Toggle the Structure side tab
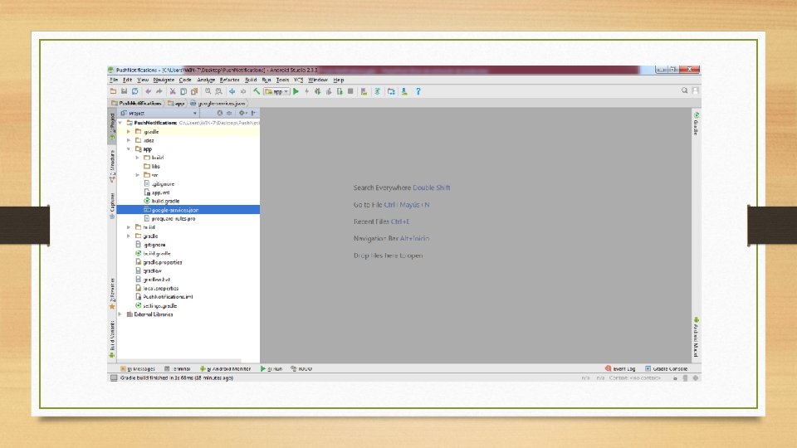 (112, 166)
